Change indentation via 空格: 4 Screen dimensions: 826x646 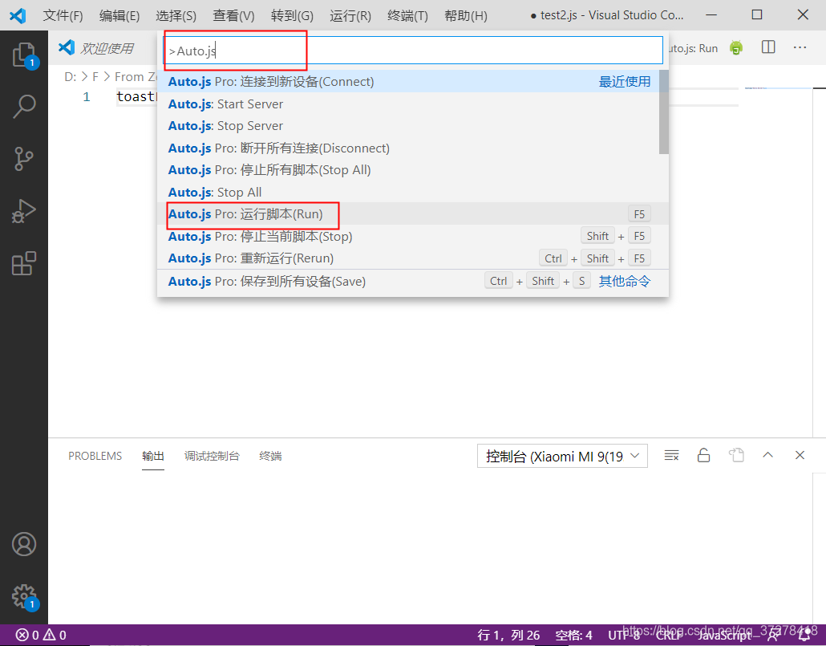[x=573, y=635]
